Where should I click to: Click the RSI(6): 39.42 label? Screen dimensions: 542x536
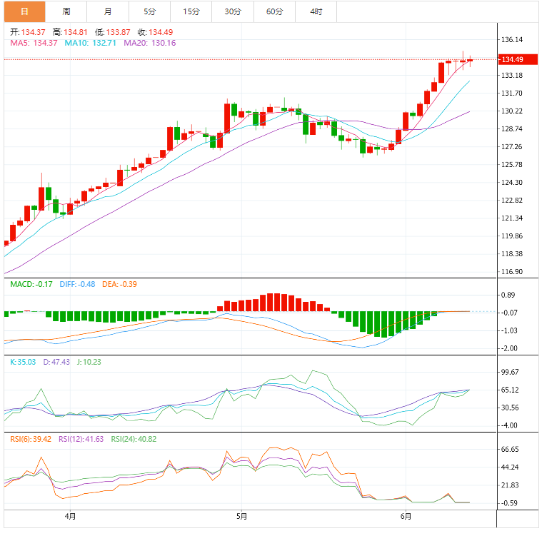(x=31, y=439)
